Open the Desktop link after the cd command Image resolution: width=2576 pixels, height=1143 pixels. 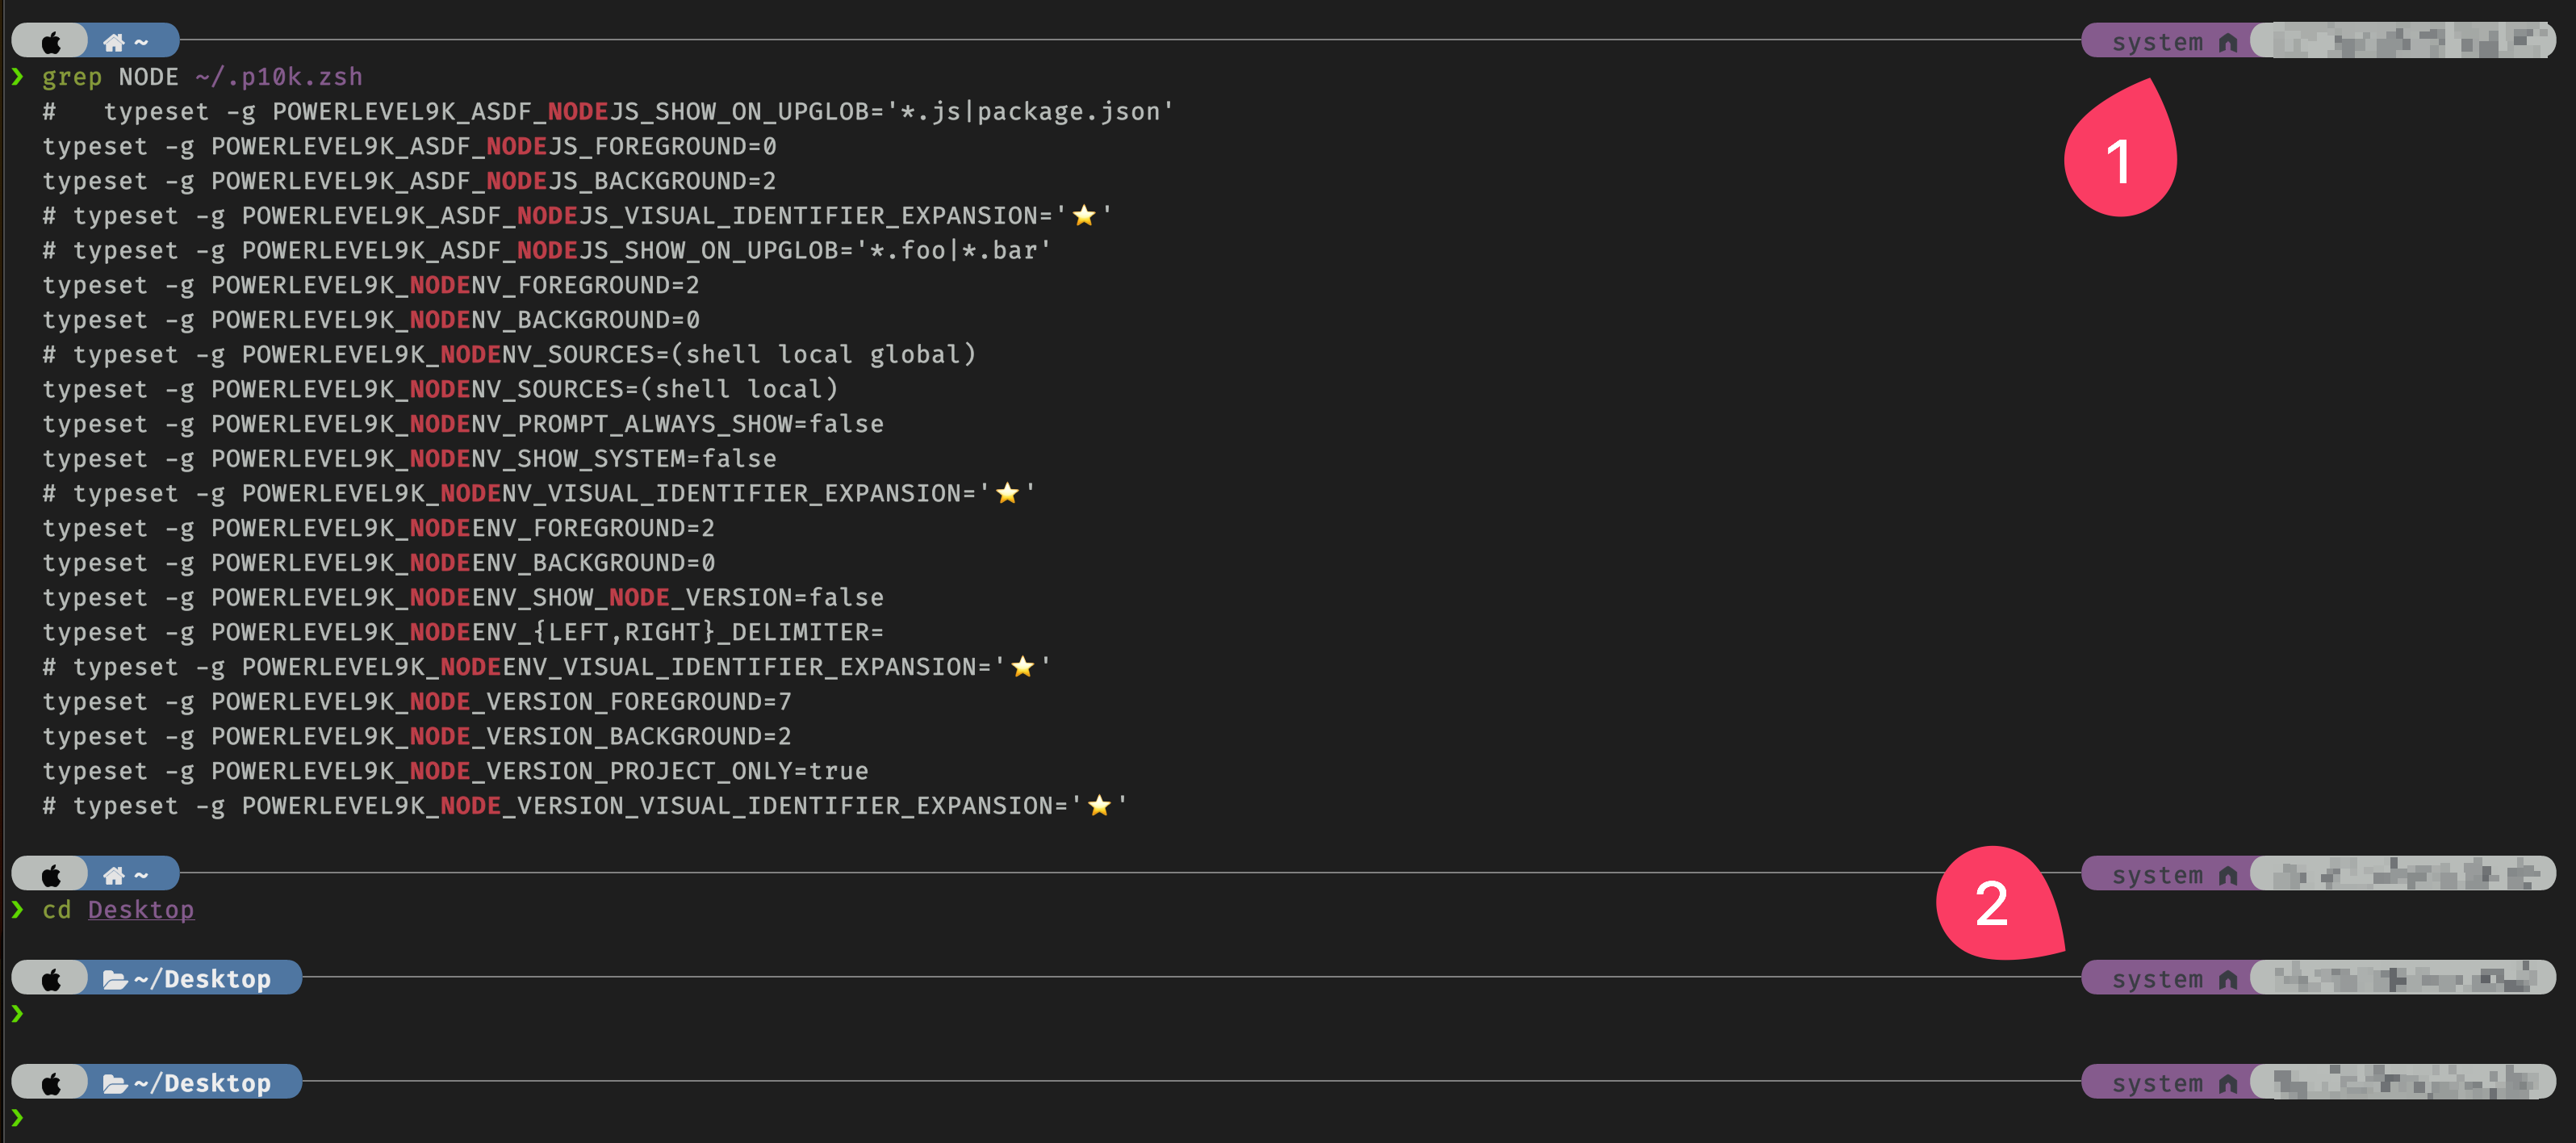140,909
